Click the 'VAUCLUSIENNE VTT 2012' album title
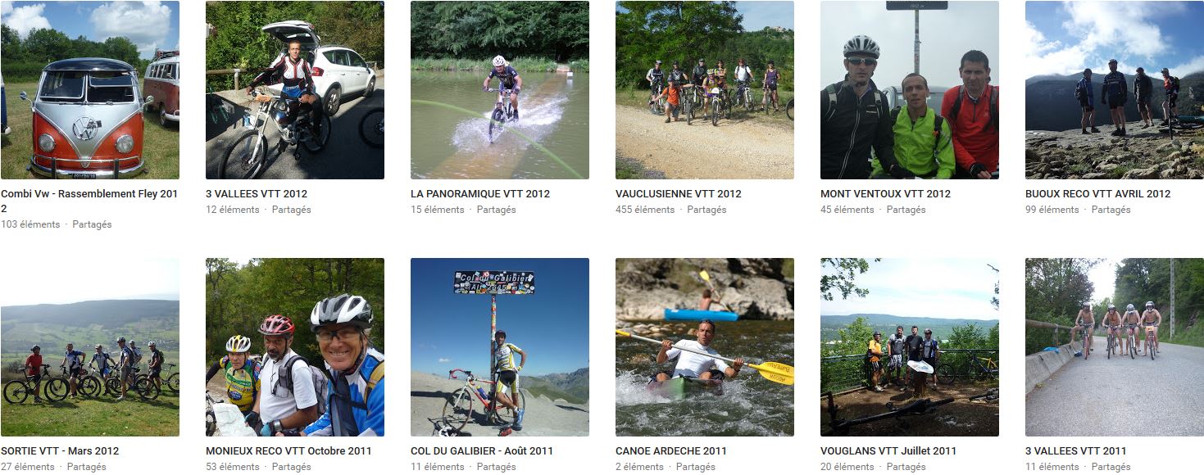The image size is (1204, 475). [x=679, y=194]
